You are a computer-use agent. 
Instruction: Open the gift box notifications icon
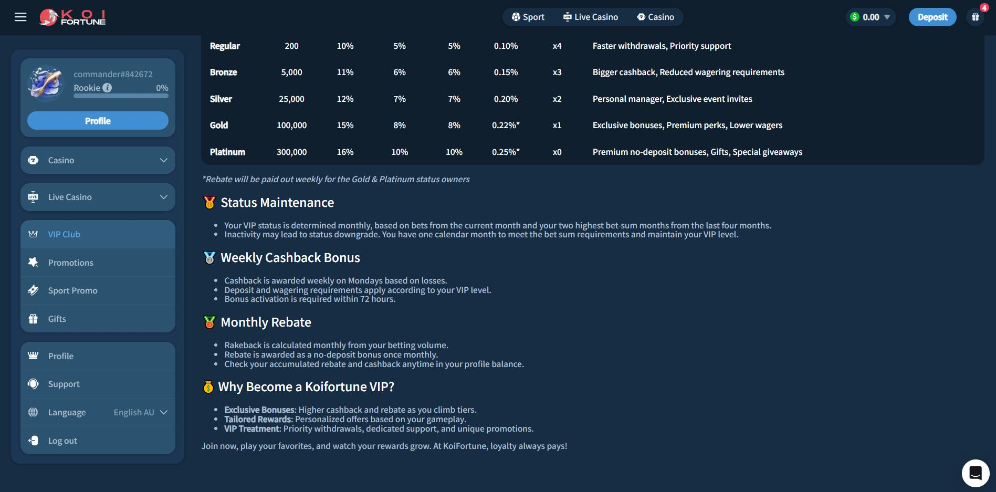(975, 17)
